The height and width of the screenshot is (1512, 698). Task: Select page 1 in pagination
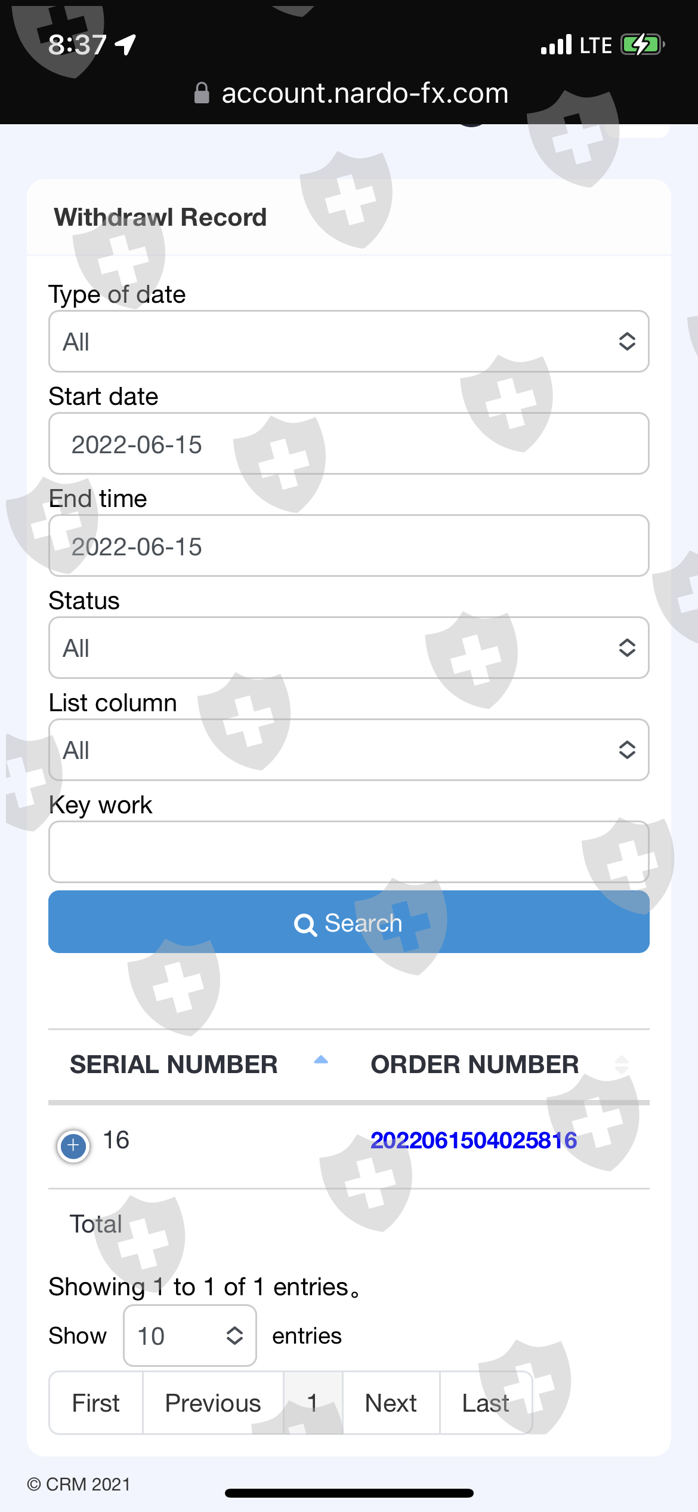tap(313, 1403)
